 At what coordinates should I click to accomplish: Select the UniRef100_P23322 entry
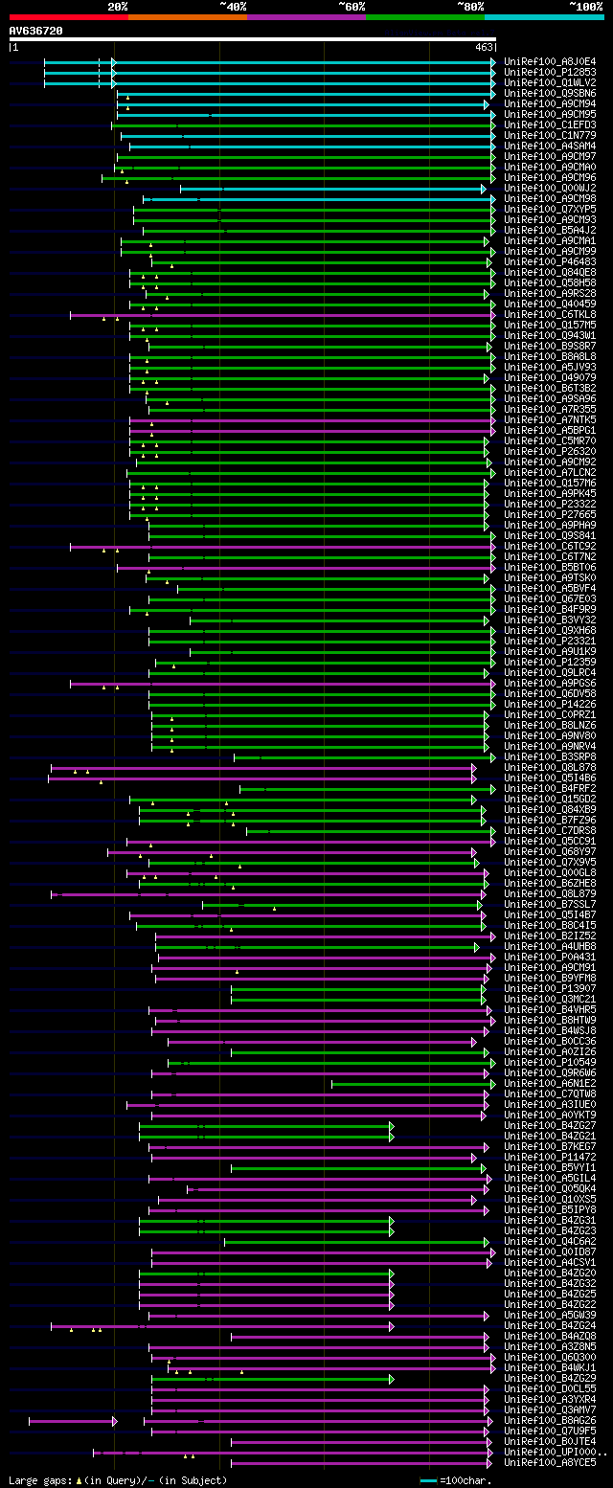(550, 504)
